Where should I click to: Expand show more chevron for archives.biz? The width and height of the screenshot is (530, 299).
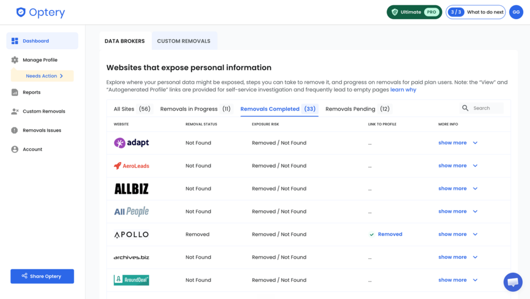(x=475, y=257)
